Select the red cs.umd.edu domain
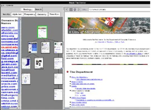151x110 pixels. 10,47
